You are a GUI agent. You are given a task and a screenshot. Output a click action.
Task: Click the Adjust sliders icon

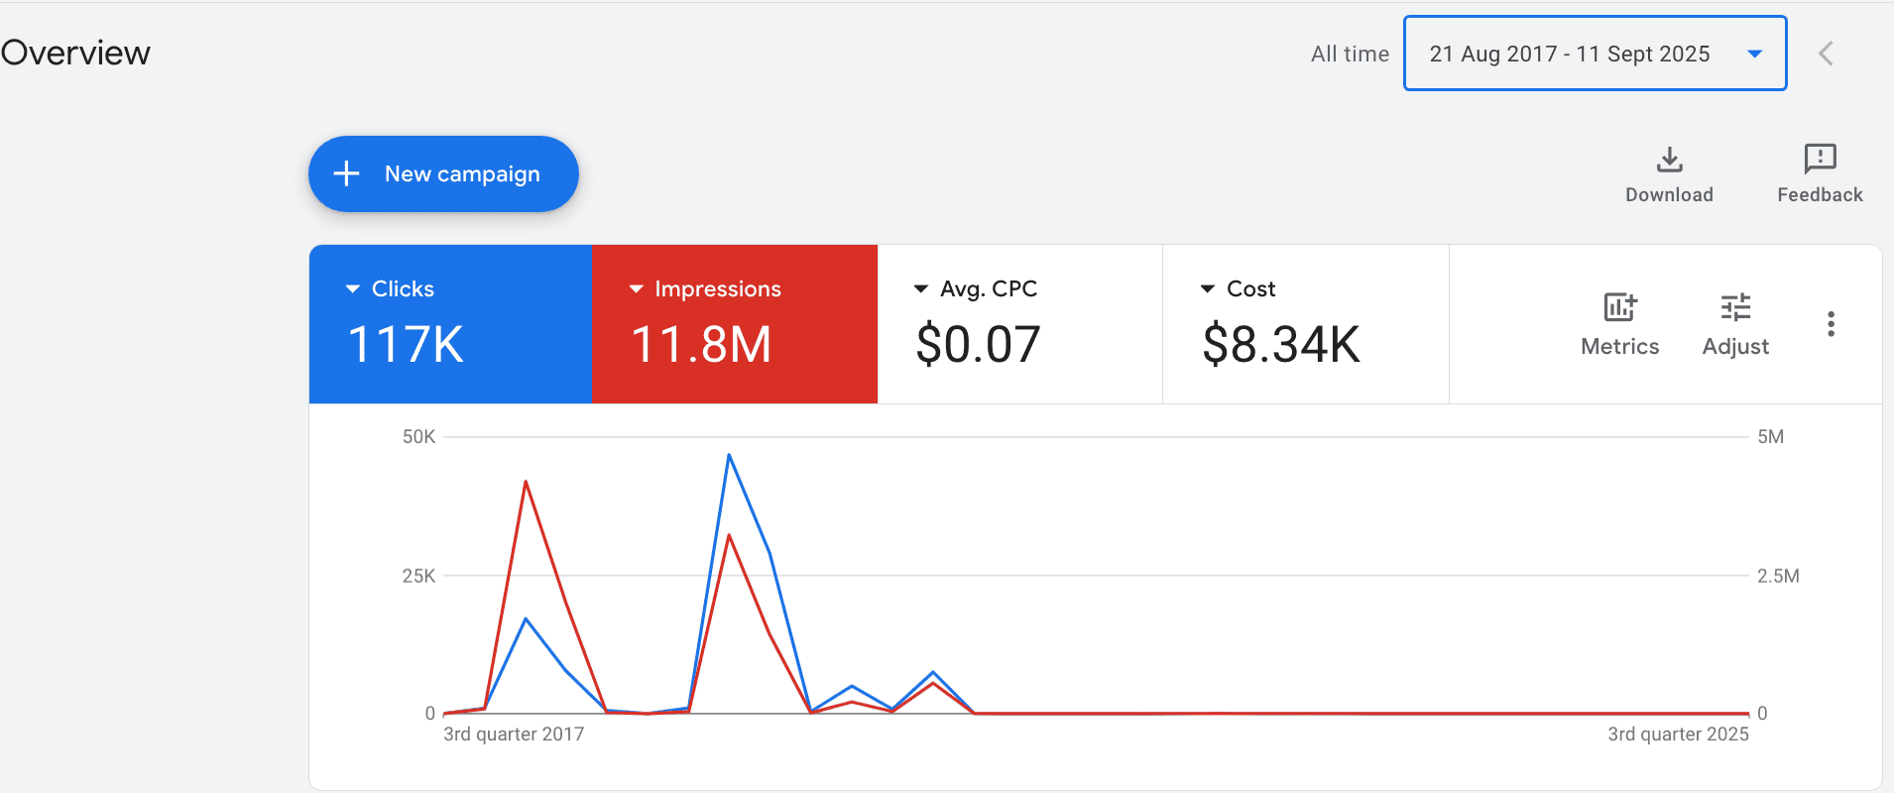click(x=1735, y=307)
